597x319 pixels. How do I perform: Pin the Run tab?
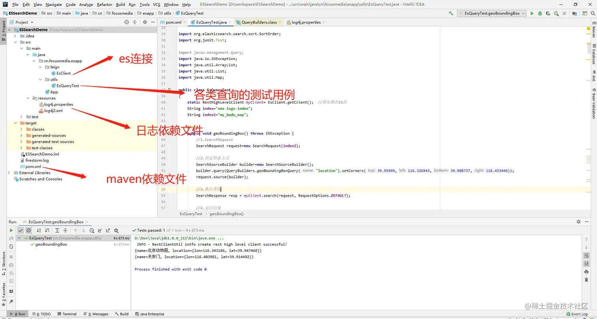point(11,302)
